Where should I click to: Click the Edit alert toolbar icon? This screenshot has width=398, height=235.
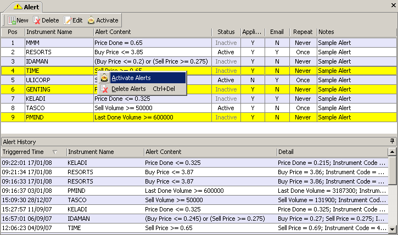68,20
